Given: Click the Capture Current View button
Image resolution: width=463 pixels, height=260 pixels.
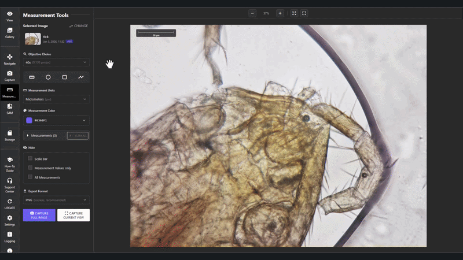Looking at the screenshot, I should pyautogui.click(x=74, y=215).
